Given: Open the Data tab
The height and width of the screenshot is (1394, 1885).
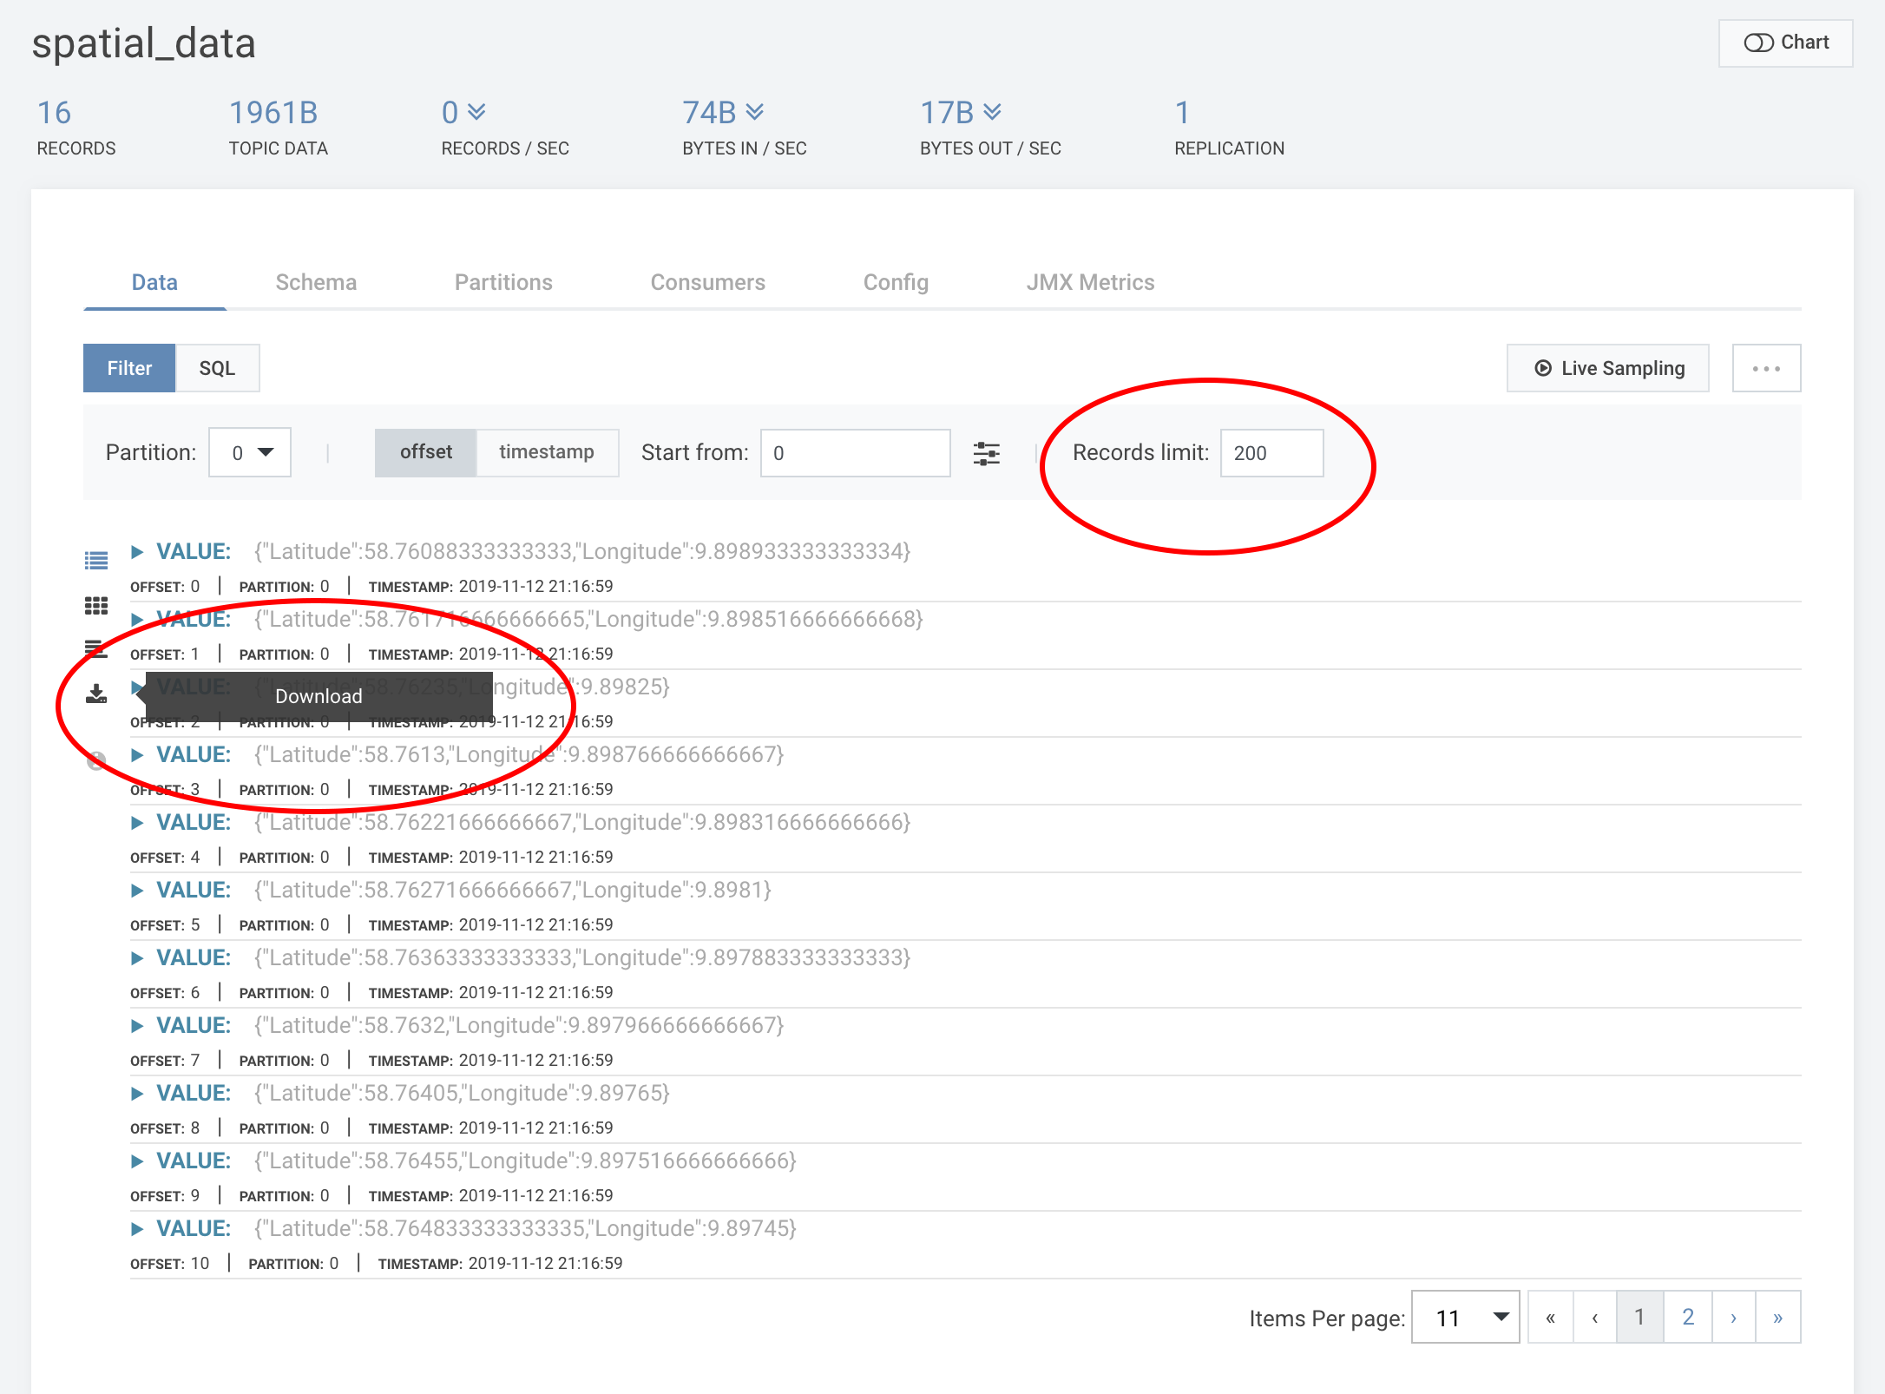Looking at the screenshot, I should coord(154,282).
